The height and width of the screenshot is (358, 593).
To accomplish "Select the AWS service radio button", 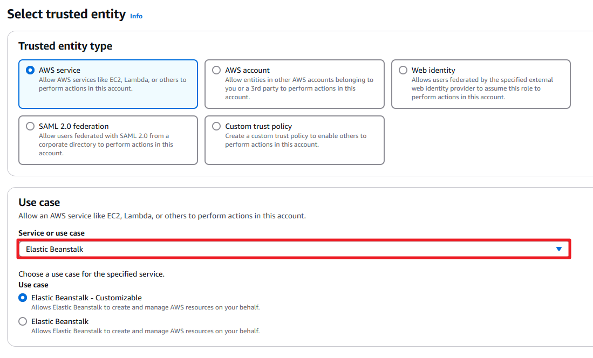I will click(x=30, y=70).
